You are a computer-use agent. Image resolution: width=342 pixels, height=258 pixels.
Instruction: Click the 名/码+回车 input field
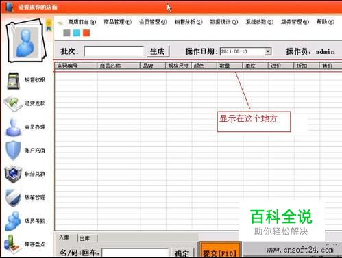tap(135, 253)
